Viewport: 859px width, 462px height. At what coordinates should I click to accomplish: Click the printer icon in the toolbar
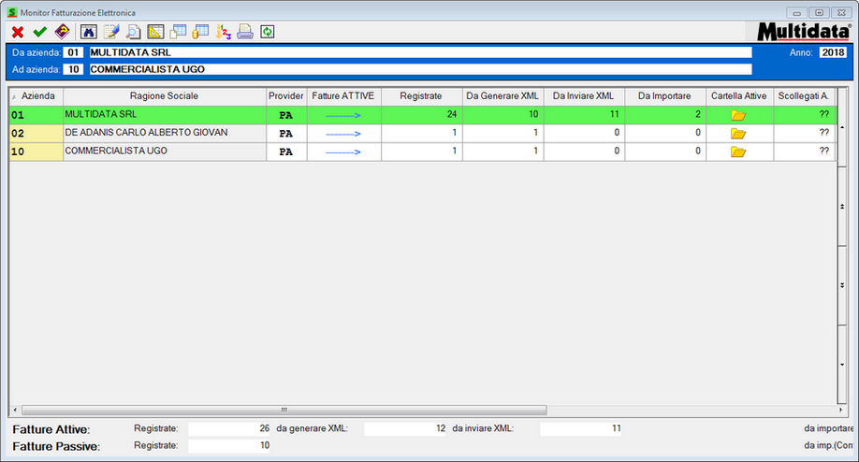(x=245, y=32)
